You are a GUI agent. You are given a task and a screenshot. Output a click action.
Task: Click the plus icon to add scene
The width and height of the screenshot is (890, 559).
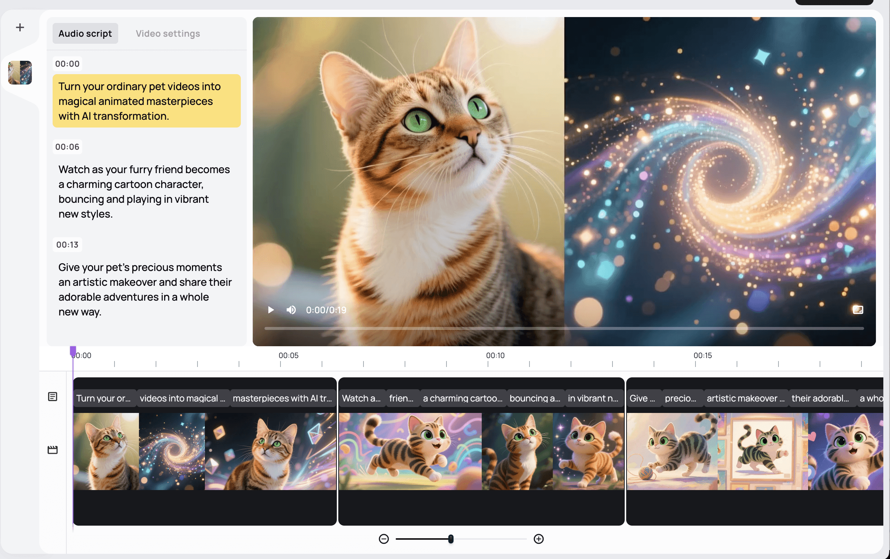coord(20,27)
